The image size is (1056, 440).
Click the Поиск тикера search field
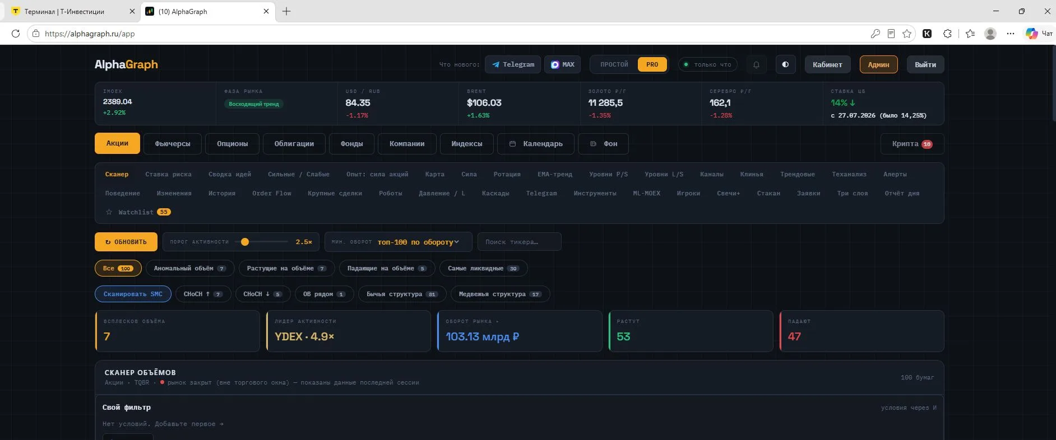[519, 242]
